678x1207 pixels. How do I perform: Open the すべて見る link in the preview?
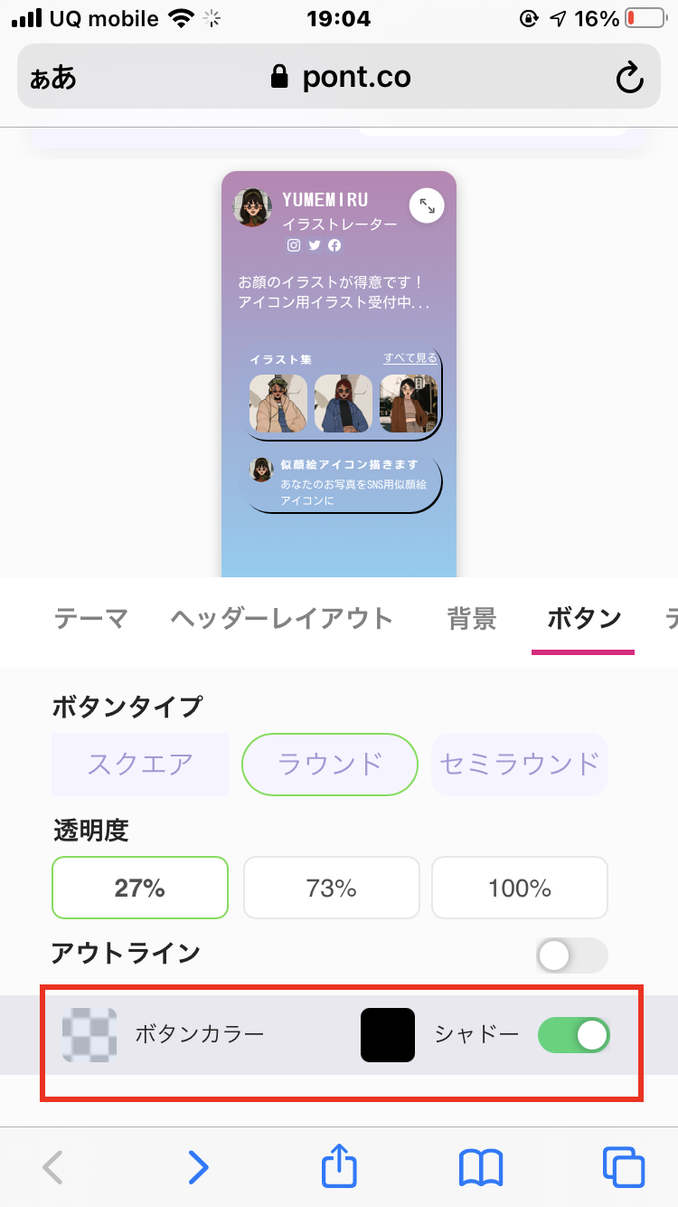tap(410, 358)
